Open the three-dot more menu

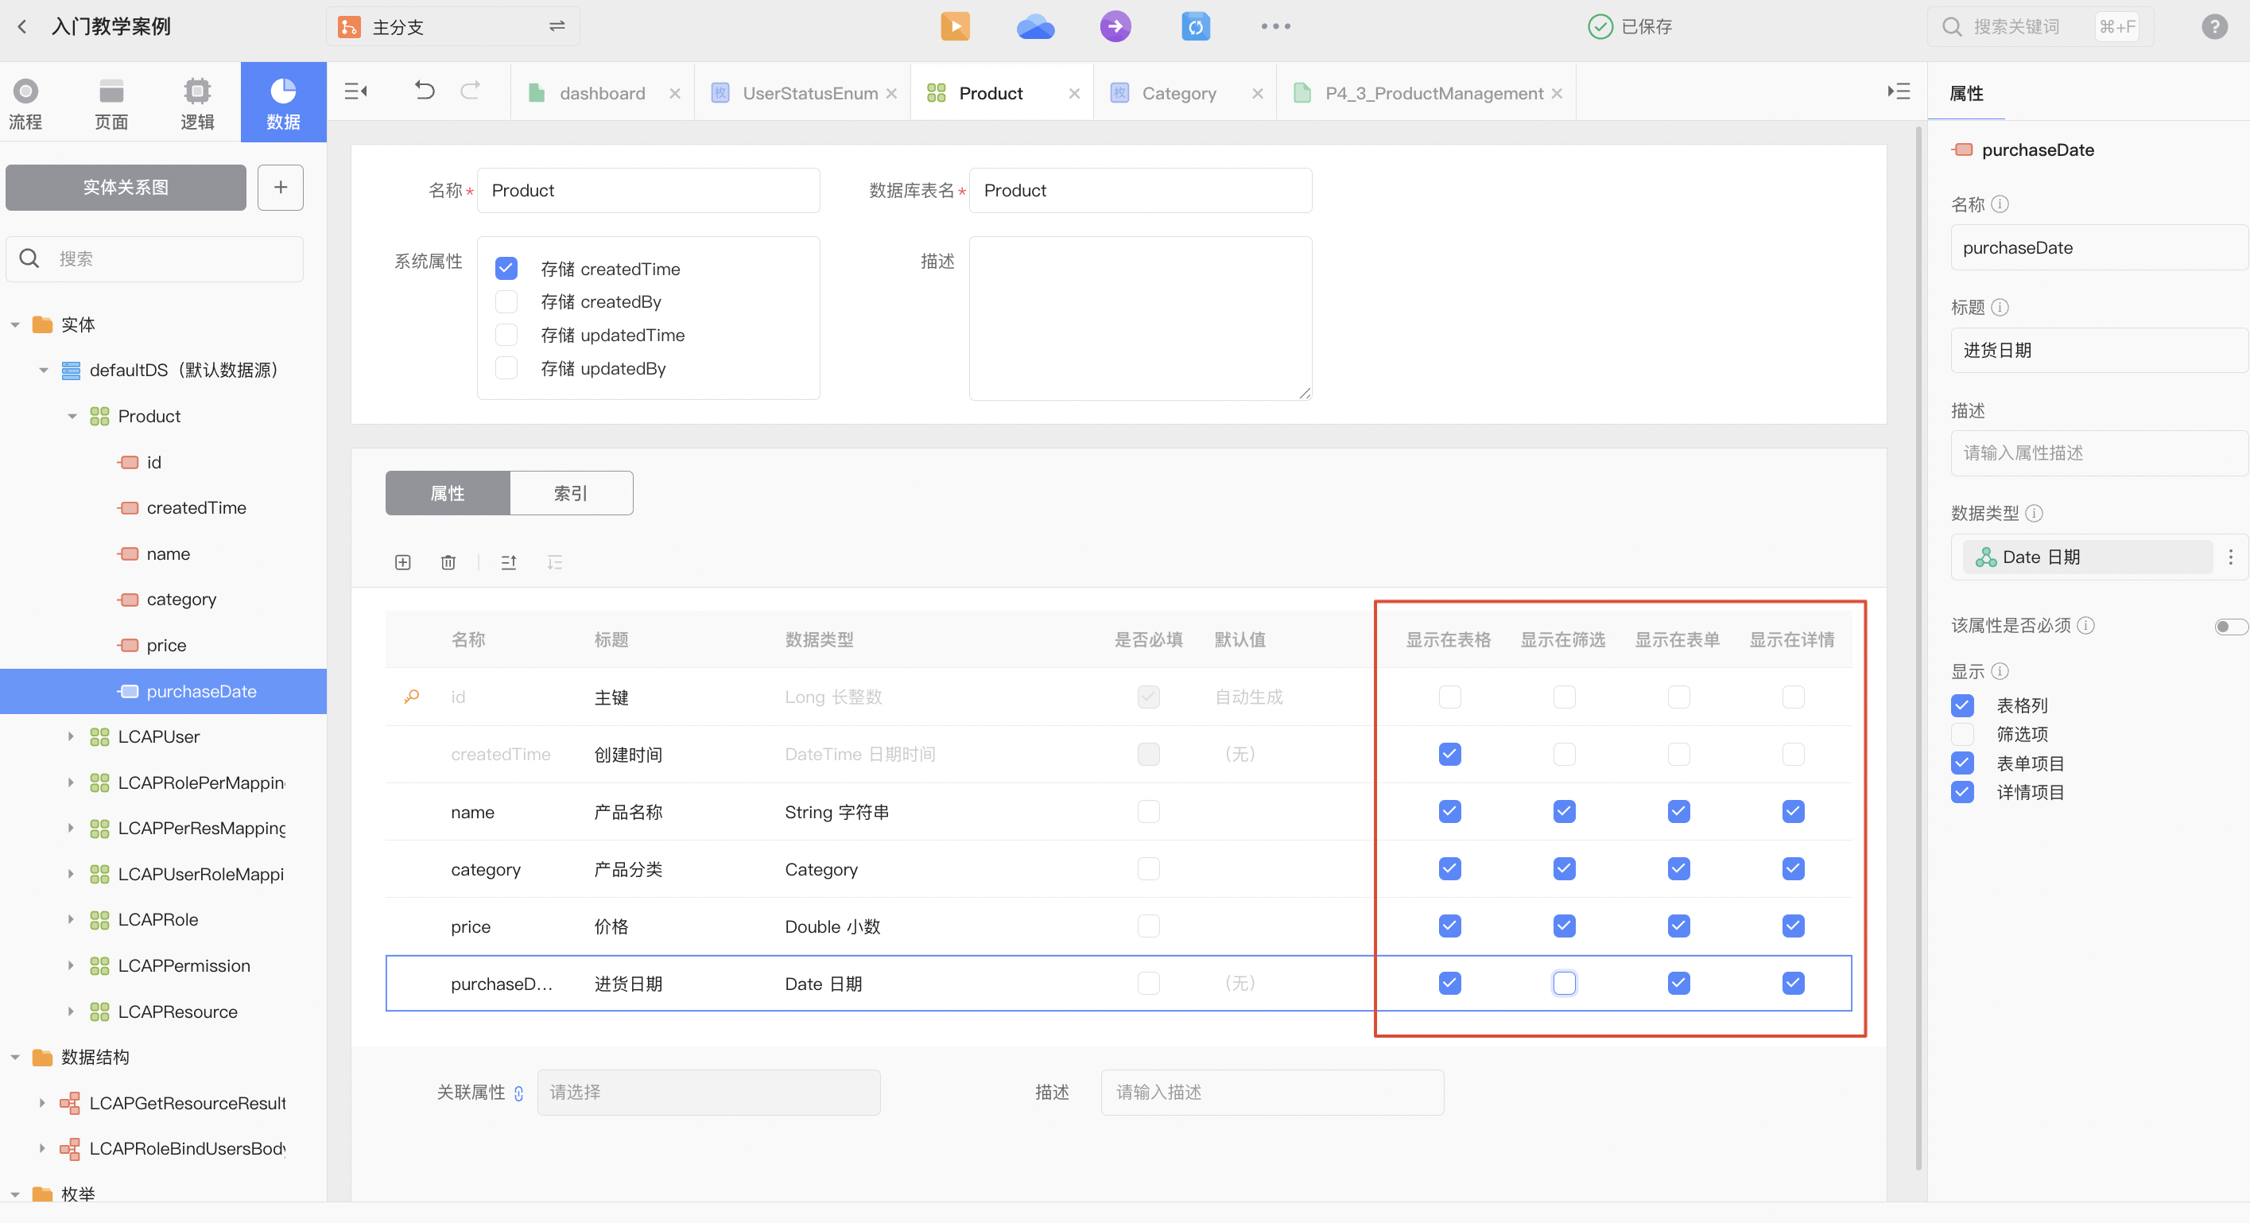click(1275, 26)
